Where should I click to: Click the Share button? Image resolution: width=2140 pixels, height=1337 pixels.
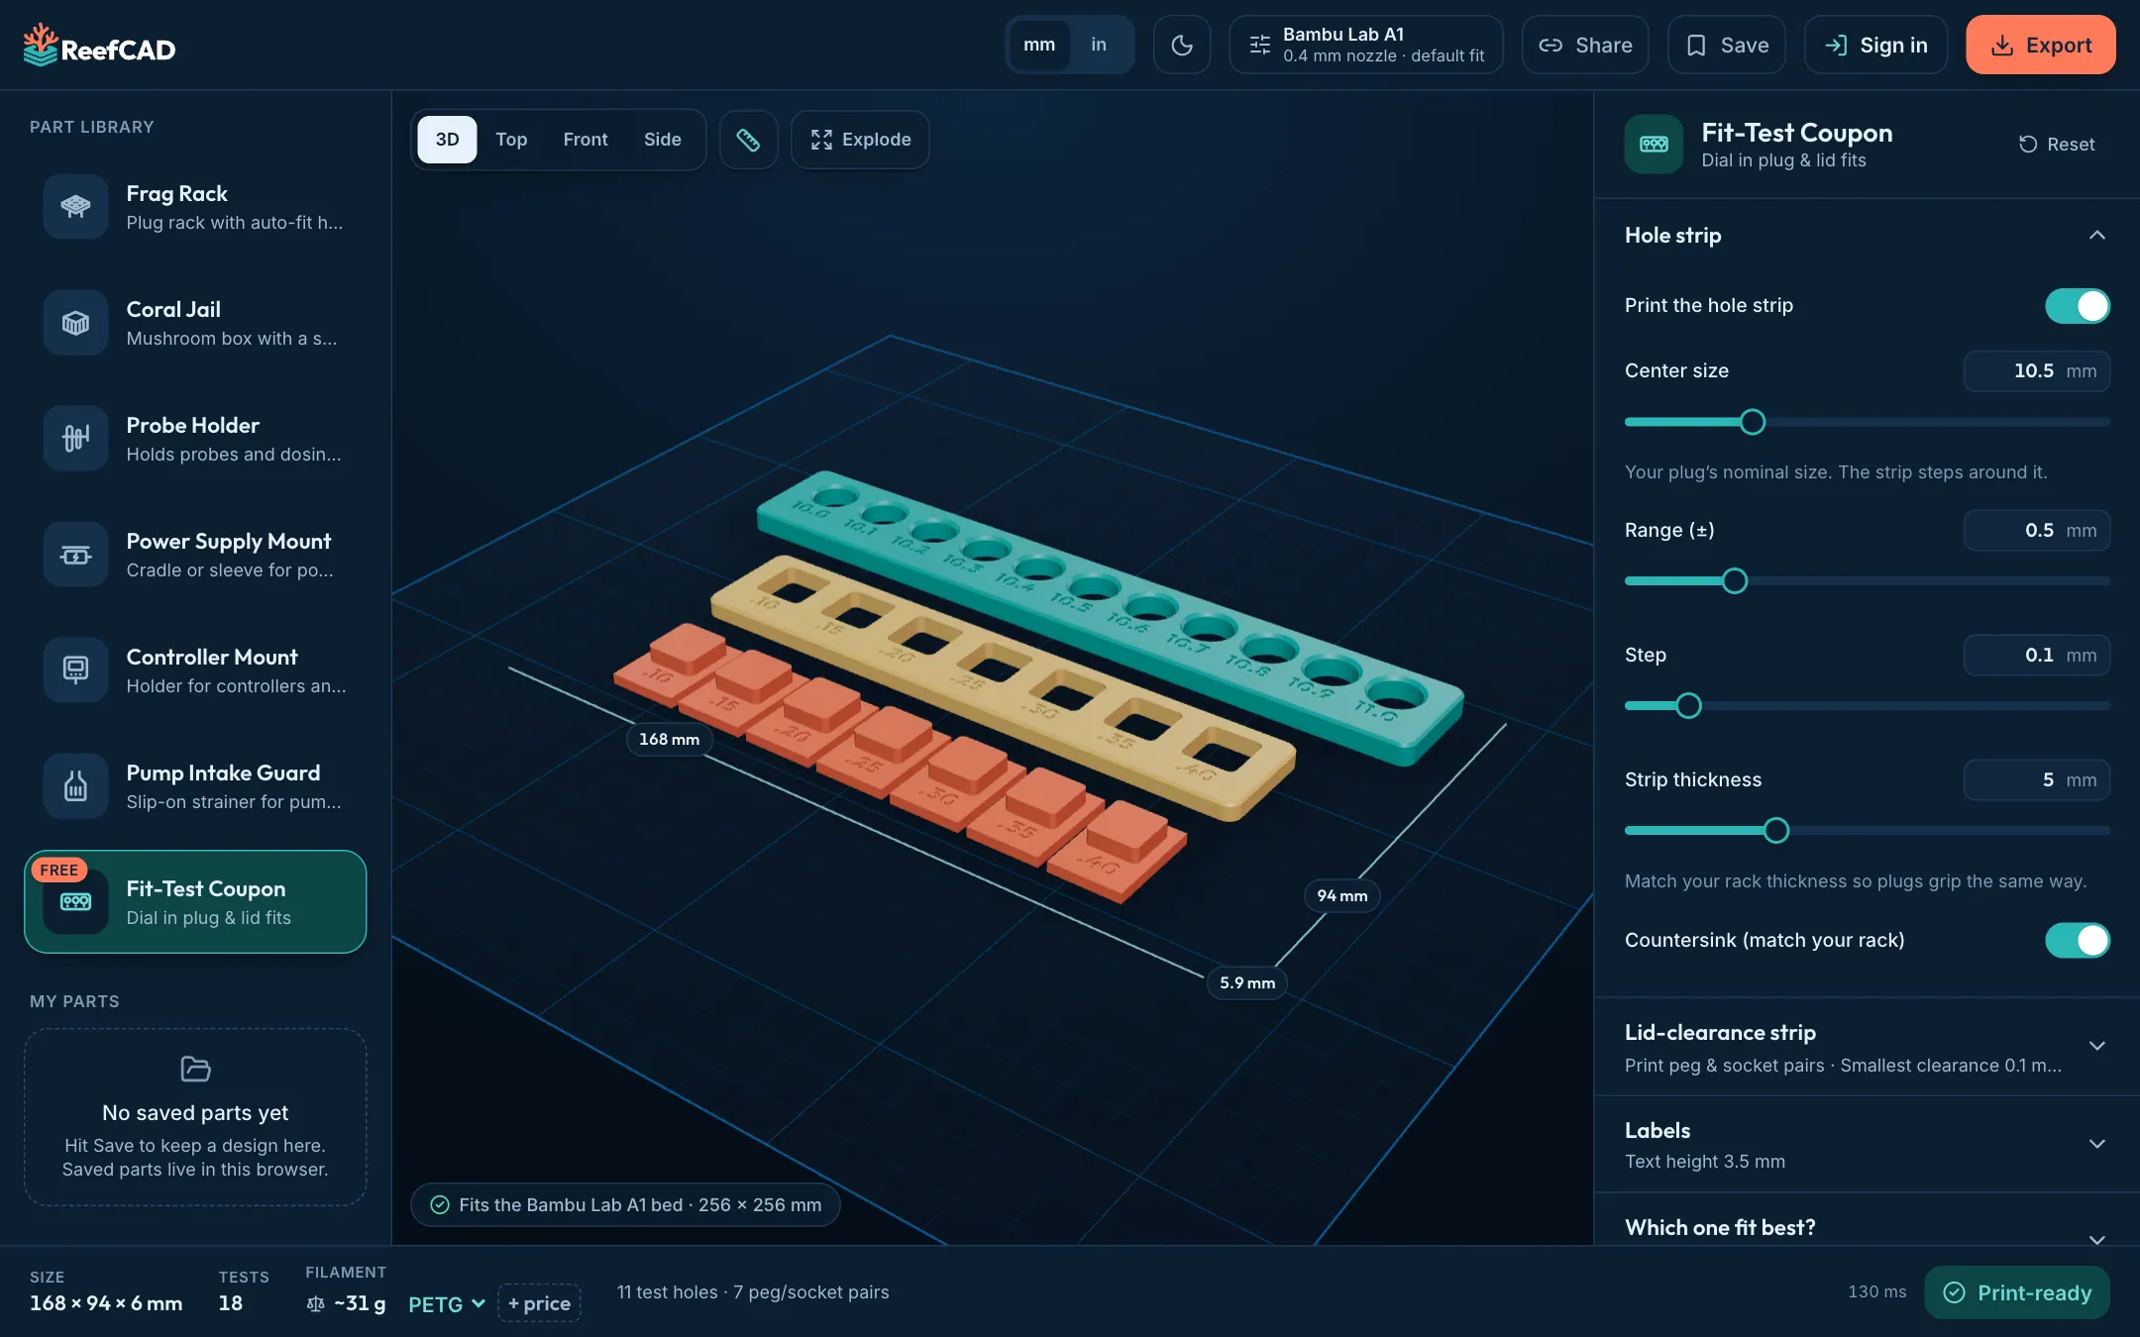[x=1585, y=45]
